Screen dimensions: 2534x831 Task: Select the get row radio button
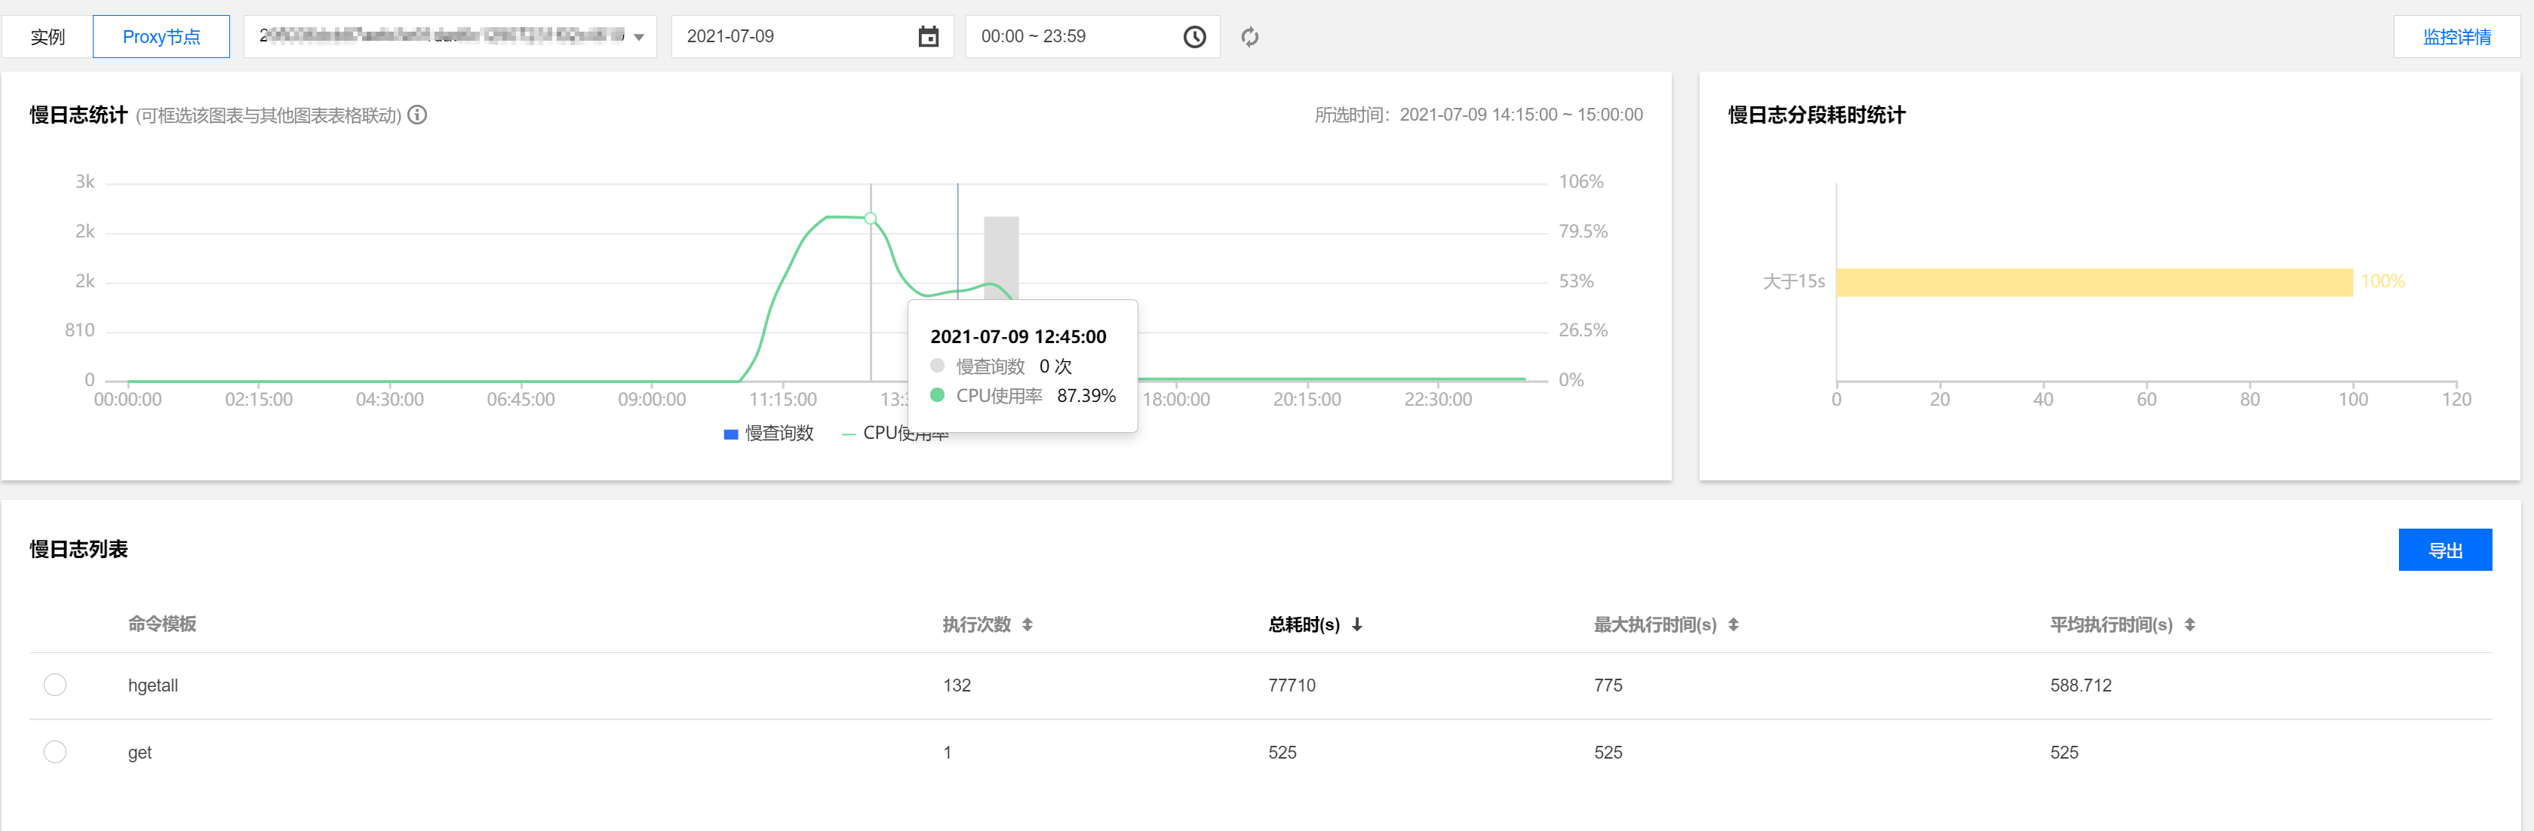55,751
